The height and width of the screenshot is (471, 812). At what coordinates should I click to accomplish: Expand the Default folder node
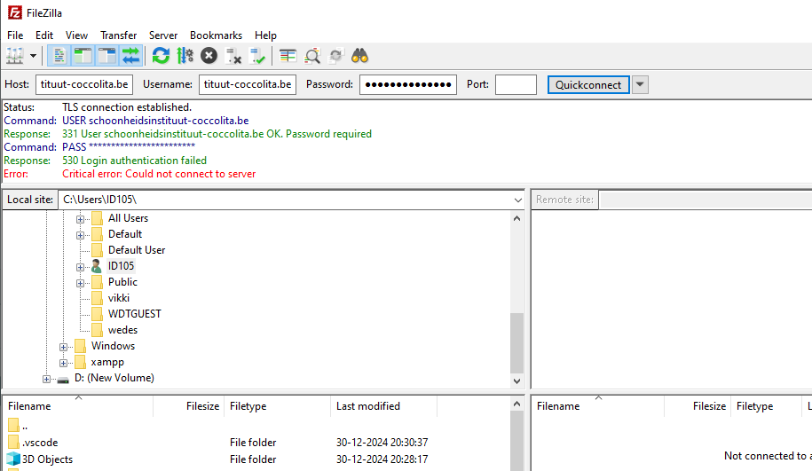coord(80,235)
